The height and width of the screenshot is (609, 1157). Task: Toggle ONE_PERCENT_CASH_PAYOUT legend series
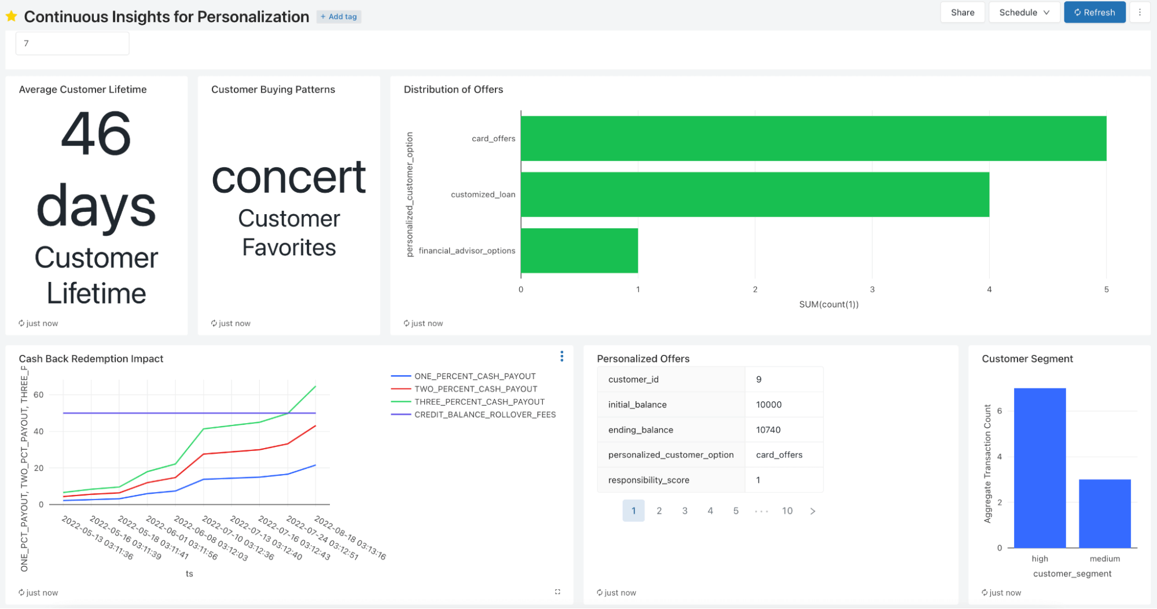click(x=475, y=376)
